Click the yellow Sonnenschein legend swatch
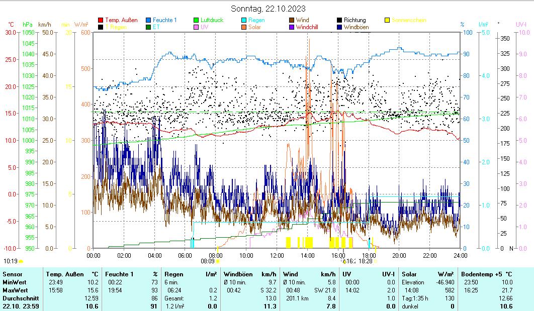This screenshot has width=534, height=311. pyautogui.click(x=387, y=21)
